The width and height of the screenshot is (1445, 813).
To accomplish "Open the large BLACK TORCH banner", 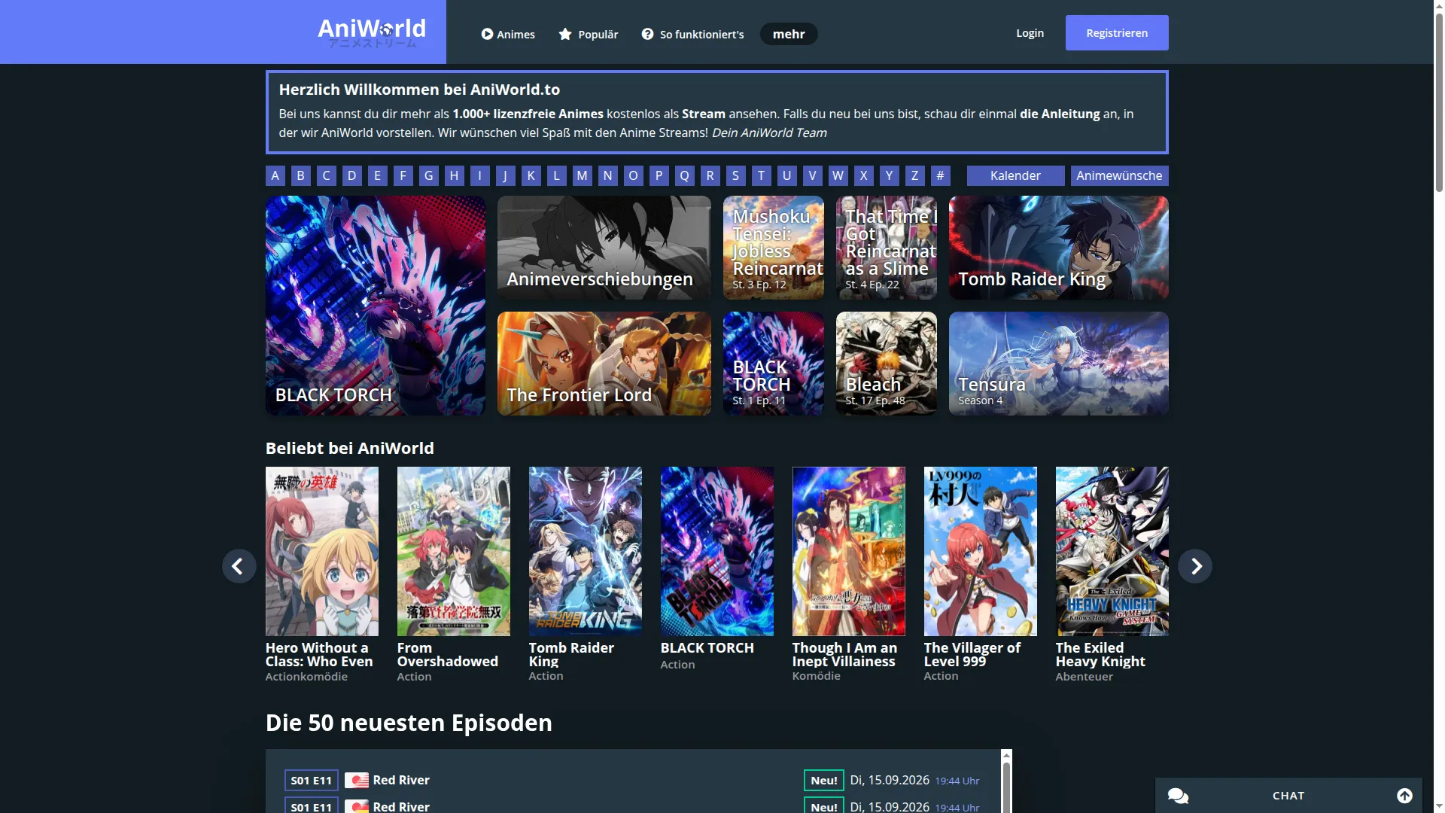I will click(x=376, y=306).
